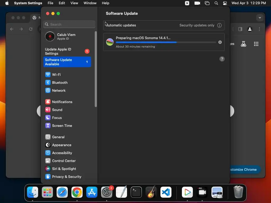
Task: Click Chrome Labs flask icon
Action: (x=243, y=44)
